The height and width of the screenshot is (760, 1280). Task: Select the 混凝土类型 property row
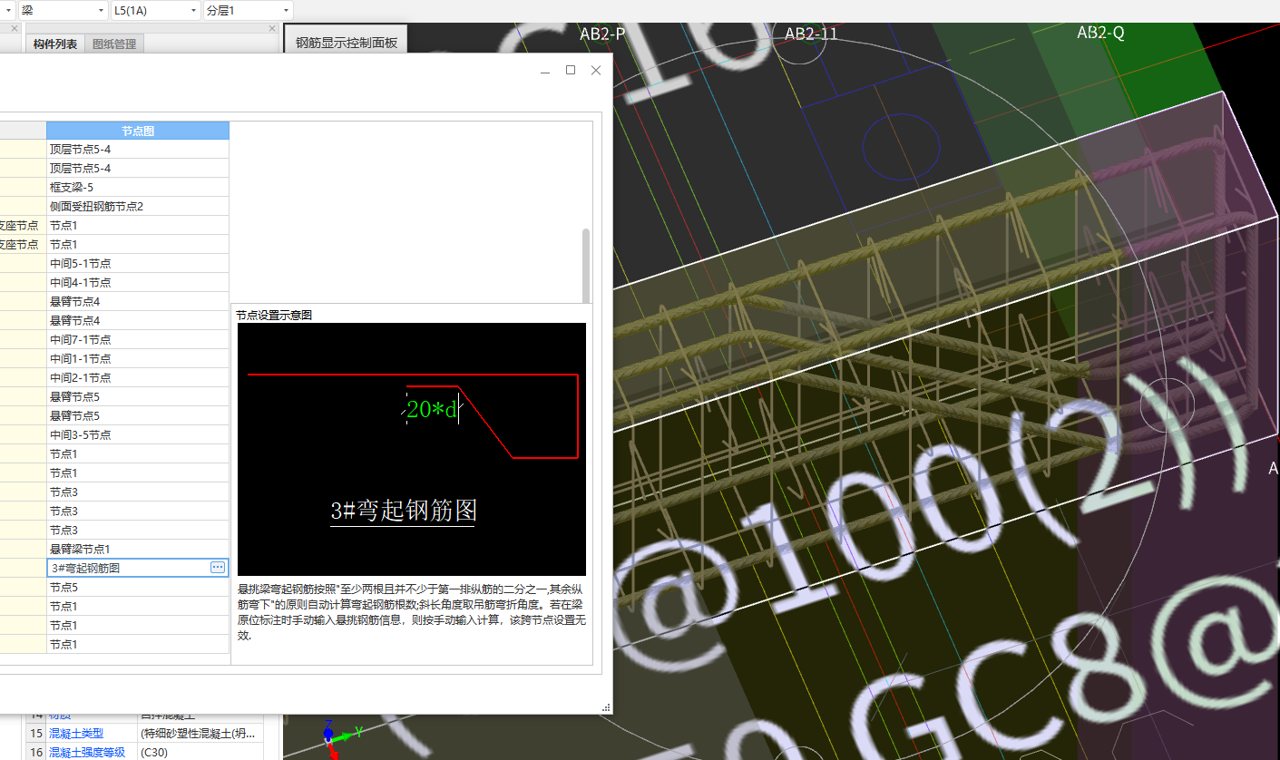pos(145,733)
